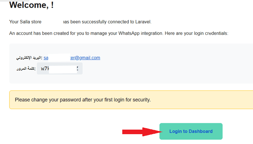The width and height of the screenshot is (253, 144).
Task: Click the white redacted part of the password
Action: [x=62, y=69]
